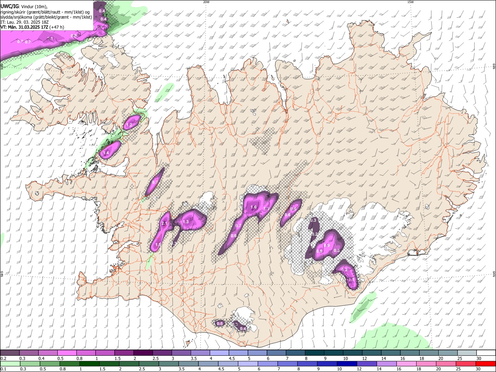Click the '2.5' label on the upper scale
Viewport: 496px width, 372px height.
156,358
